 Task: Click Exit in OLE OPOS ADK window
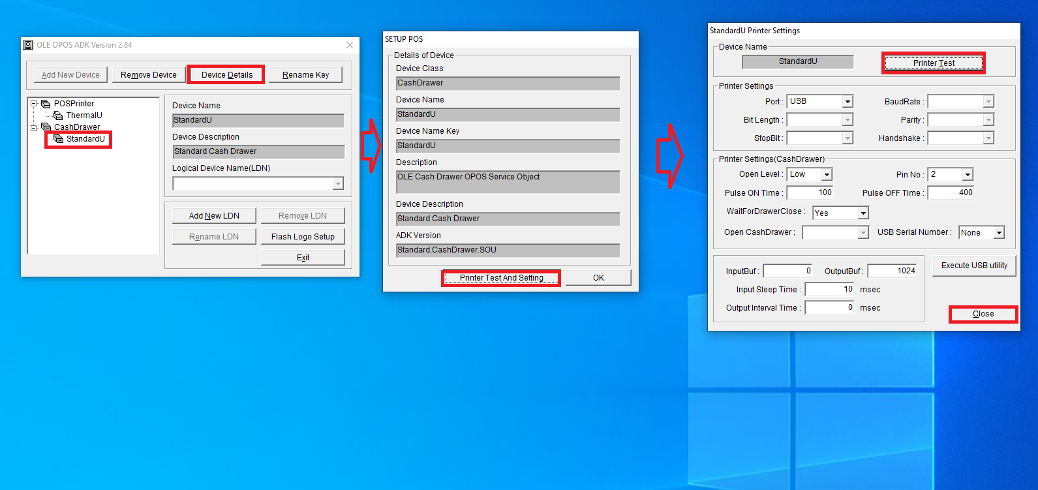[x=303, y=258]
